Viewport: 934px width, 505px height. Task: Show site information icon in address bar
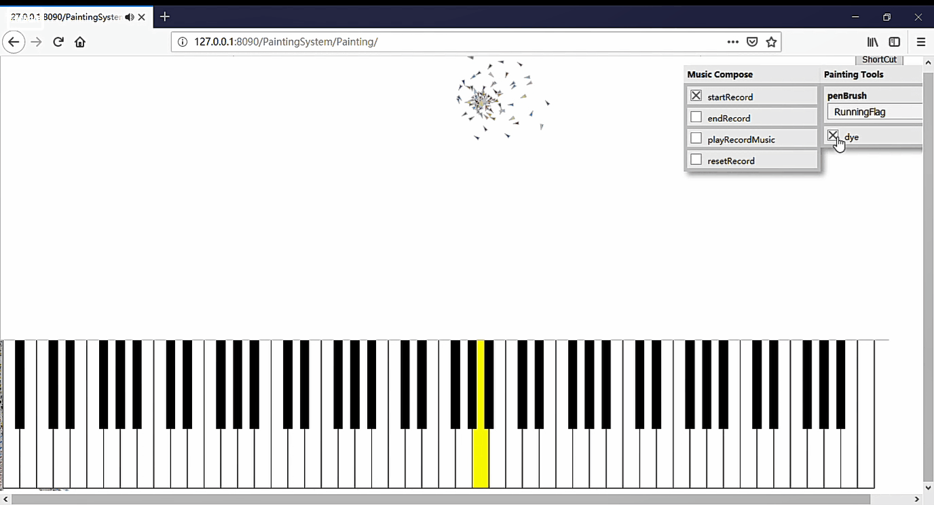182,42
